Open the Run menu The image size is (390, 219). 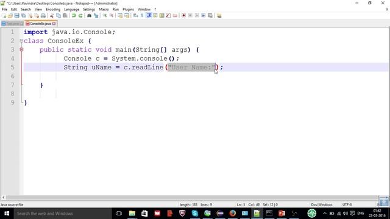116,10
